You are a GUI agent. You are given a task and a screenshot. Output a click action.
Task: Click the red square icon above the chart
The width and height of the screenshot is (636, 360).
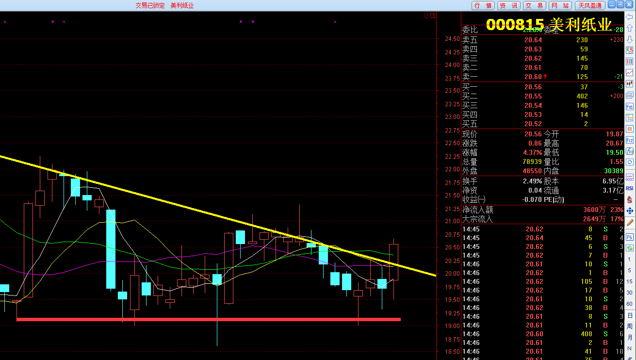(x=433, y=16)
